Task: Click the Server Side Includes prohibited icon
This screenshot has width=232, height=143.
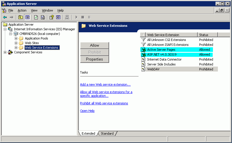Action: [x=143, y=64]
